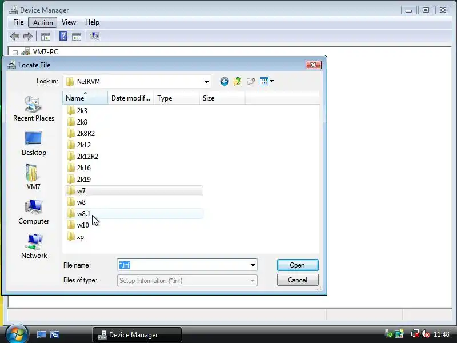Select the w8.1 folder
Image resolution: width=457 pixels, height=343 pixels.
click(134, 213)
